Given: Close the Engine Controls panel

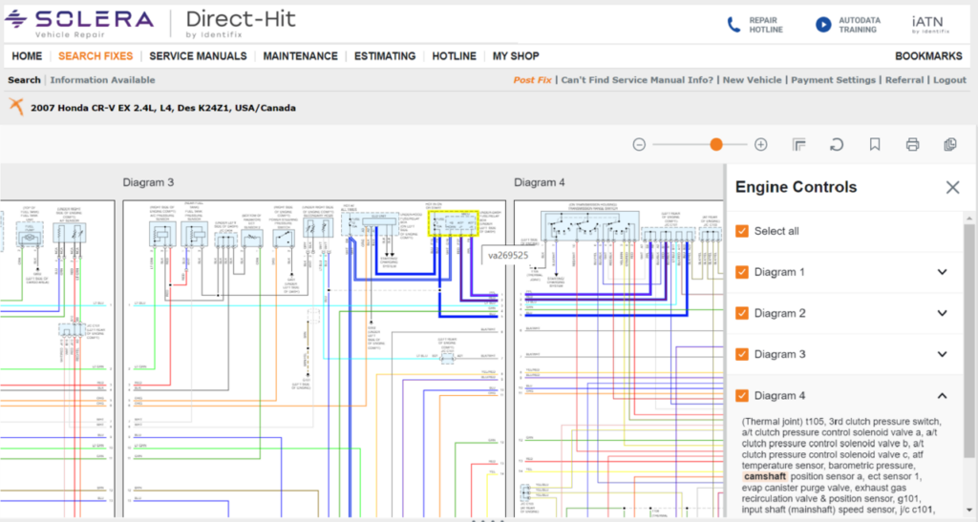Looking at the screenshot, I should click(x=952, y=187).
